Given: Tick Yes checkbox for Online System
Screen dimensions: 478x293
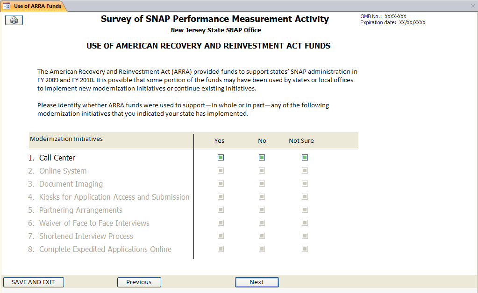Looking at the screenshot, I should tap(221, 171).
